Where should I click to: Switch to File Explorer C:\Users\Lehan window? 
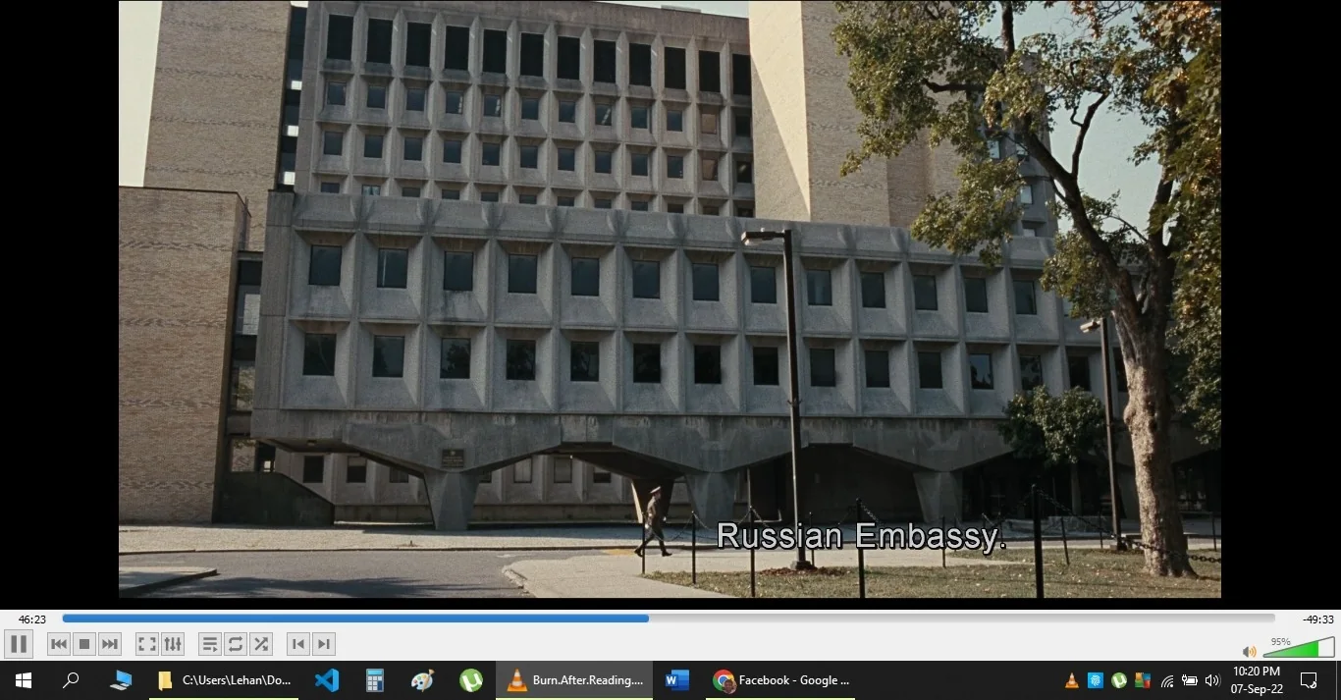pyautogui.click(x=224, y=679)
